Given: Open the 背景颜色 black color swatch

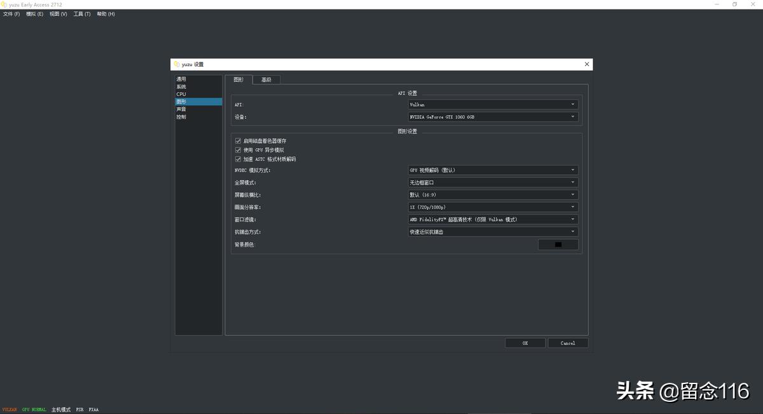Looking at the screenshot, I should [558, 245].
